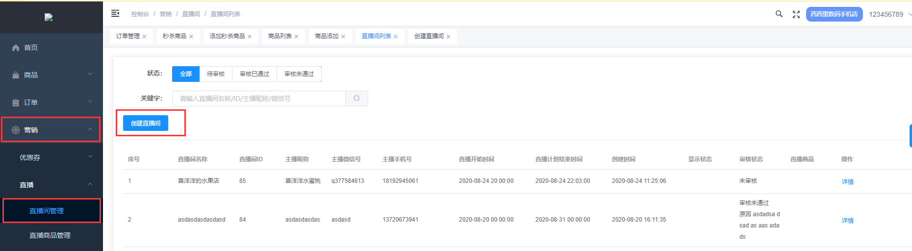The width and height of the screenshot is (912, 251).
Task: Click 控制台 breadcrumb
Action: (140, 14)
